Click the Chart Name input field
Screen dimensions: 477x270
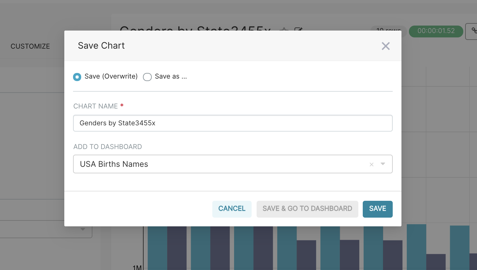pos(233,123)
